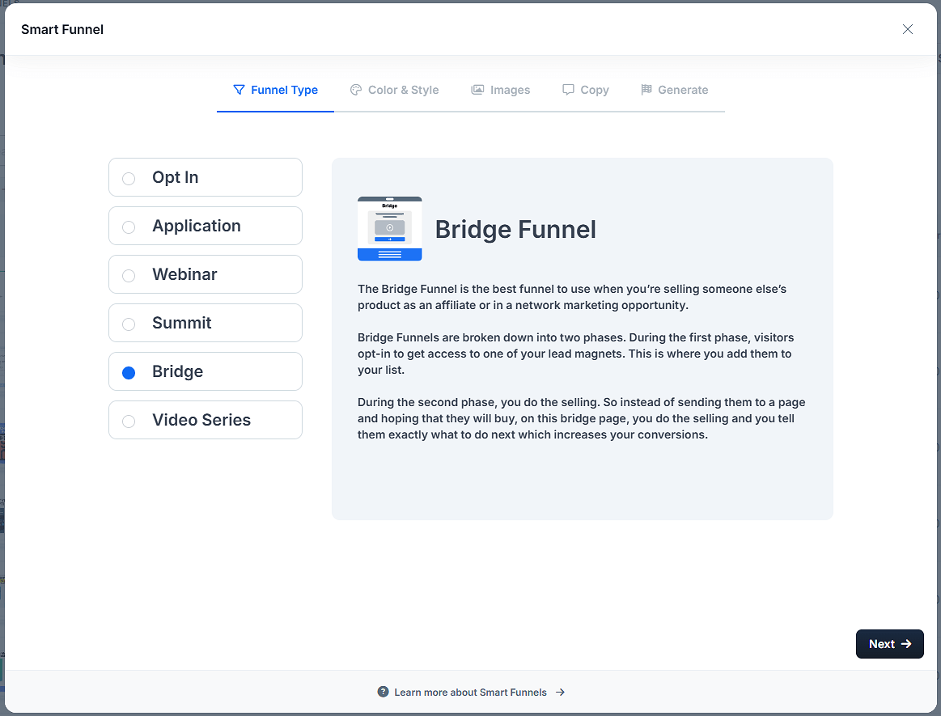Viewport: 941px width, 716px height.
Task: Open the Generate tab
Action: coord(675,90)
